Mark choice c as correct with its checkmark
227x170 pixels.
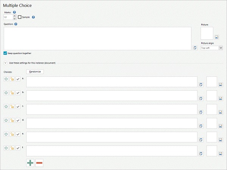[18, 107]
